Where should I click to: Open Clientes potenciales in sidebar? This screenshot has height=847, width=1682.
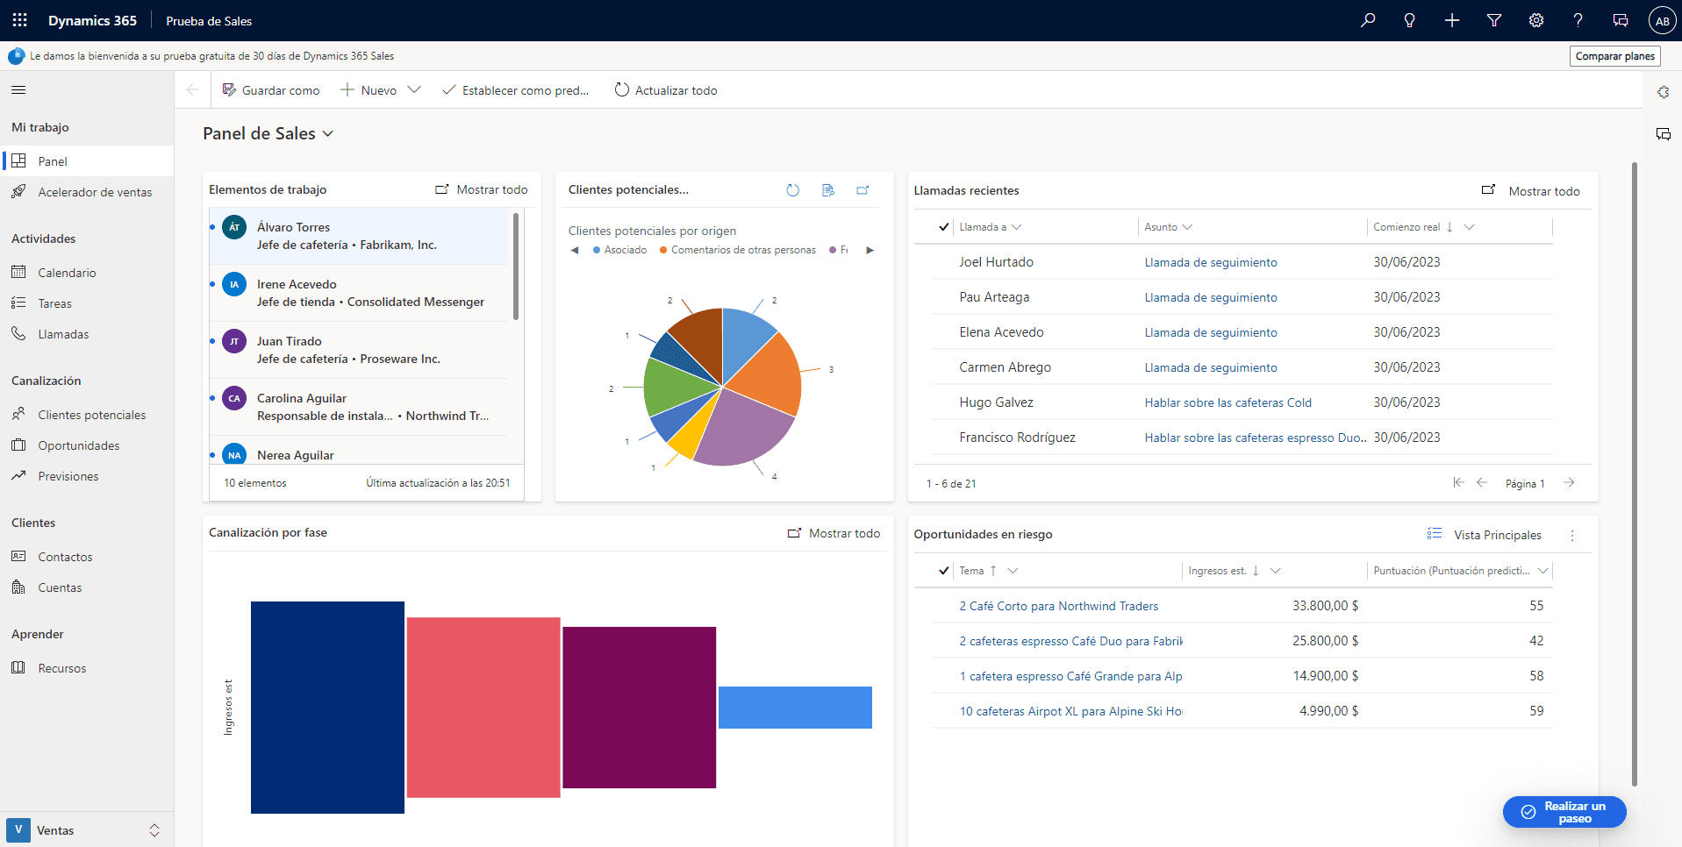click(86, 415)
